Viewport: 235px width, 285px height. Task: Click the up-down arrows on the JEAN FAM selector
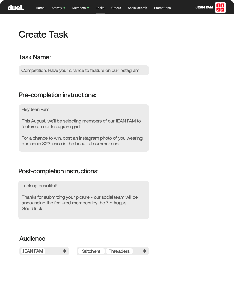pyautogui.click(x=65, y=251)
